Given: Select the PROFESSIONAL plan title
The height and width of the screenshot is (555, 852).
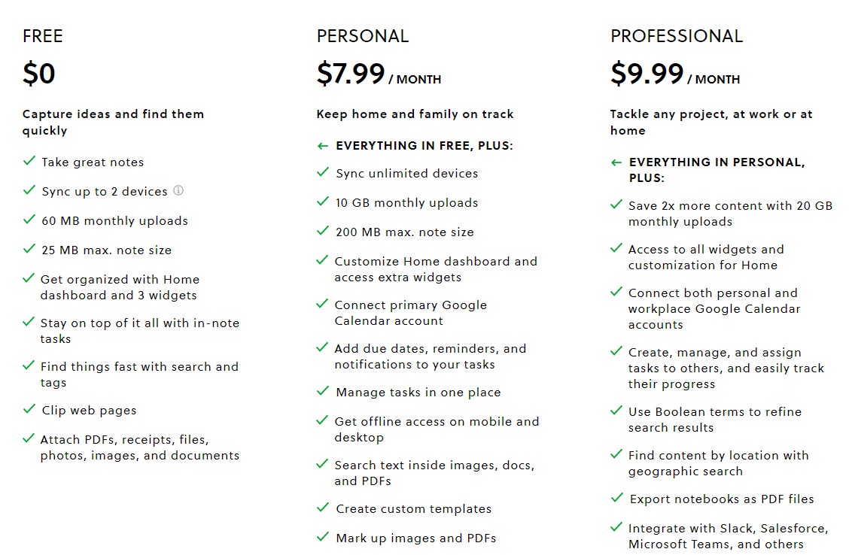Looking at the screenshot, I should (x=676, y=36).
